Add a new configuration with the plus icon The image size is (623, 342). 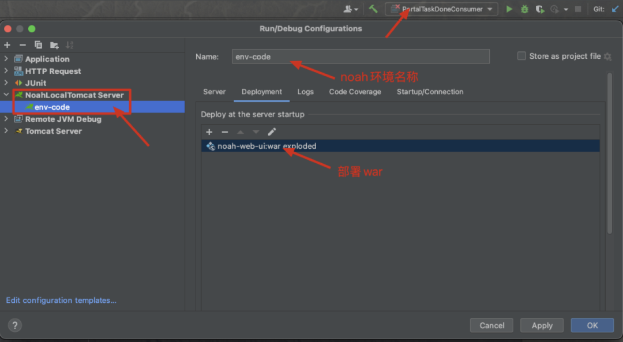(7, 45)
